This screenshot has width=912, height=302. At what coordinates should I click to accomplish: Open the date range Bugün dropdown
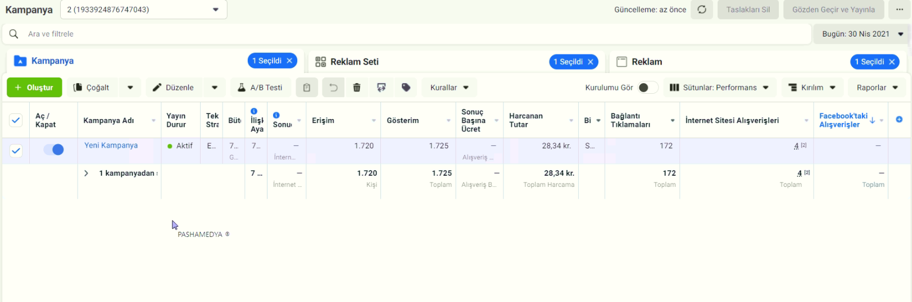[861, 34]
